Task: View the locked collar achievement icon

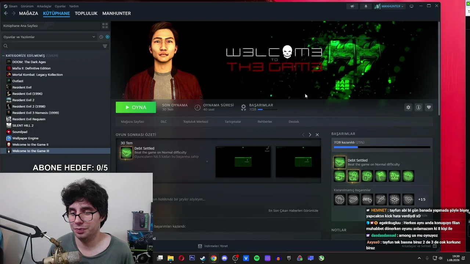Action: pos(353,199)
